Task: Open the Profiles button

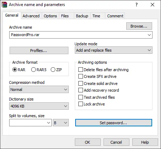Action: click(x=39, y=51)
